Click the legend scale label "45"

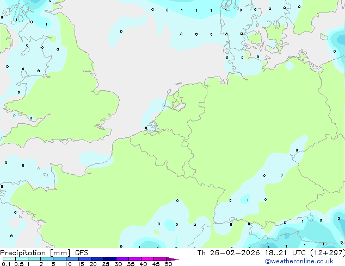tap(156, 264)
